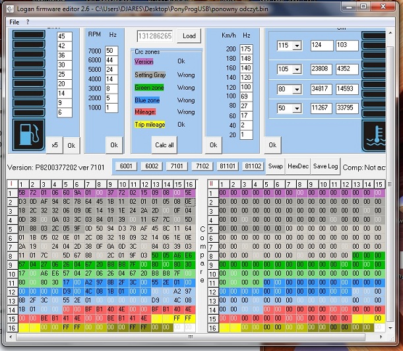This screenshot has height=351, width=403.
Task: Click the II header of second table
Action: (x=212, y=184)
